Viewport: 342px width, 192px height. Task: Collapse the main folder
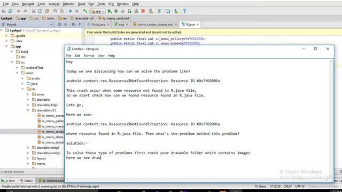tap(17, 73)
